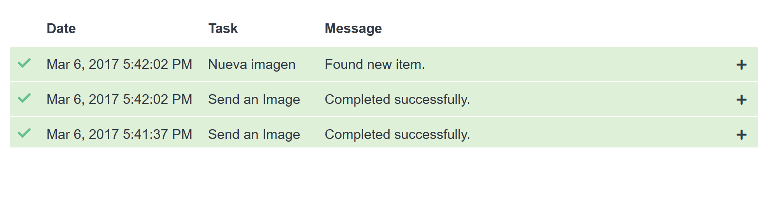Open details via plus for Send an Image 5:42:02 PM

pos(741,100)
